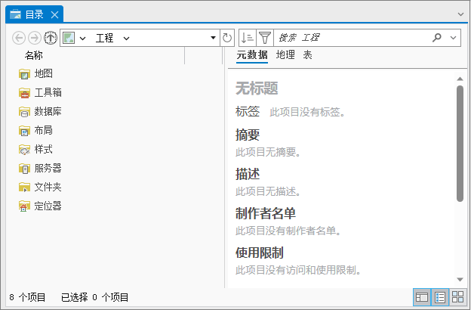Toggle the details panel view button
Image resolution: width=471 pixels, height=310 pixels.
(x=422, y=297)
